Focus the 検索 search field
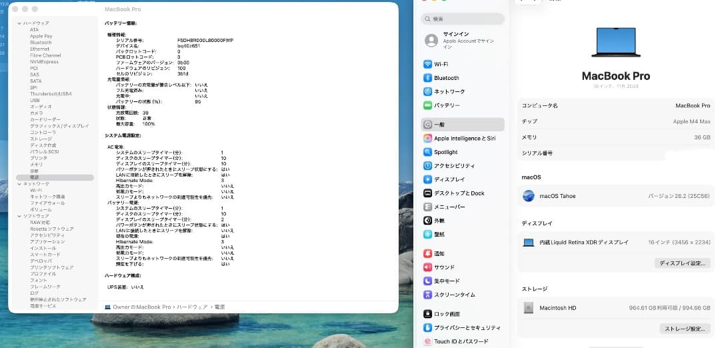This screenshot has width=720, height=348. pyautogui.click(x=463, y=19)
